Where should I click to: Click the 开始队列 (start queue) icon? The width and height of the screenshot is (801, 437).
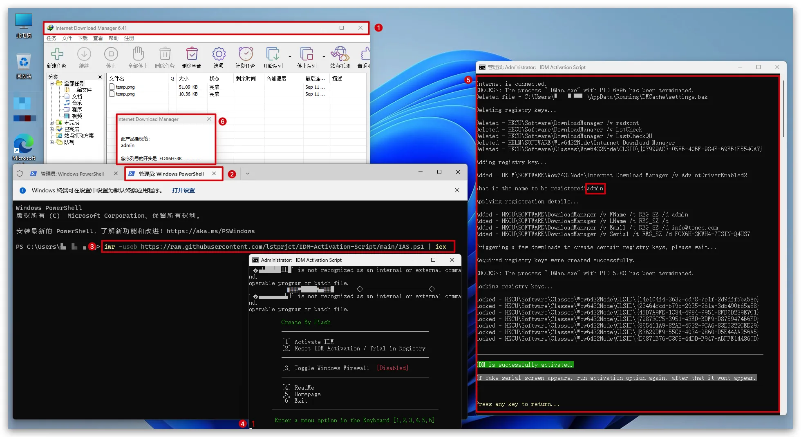point(273,54)
